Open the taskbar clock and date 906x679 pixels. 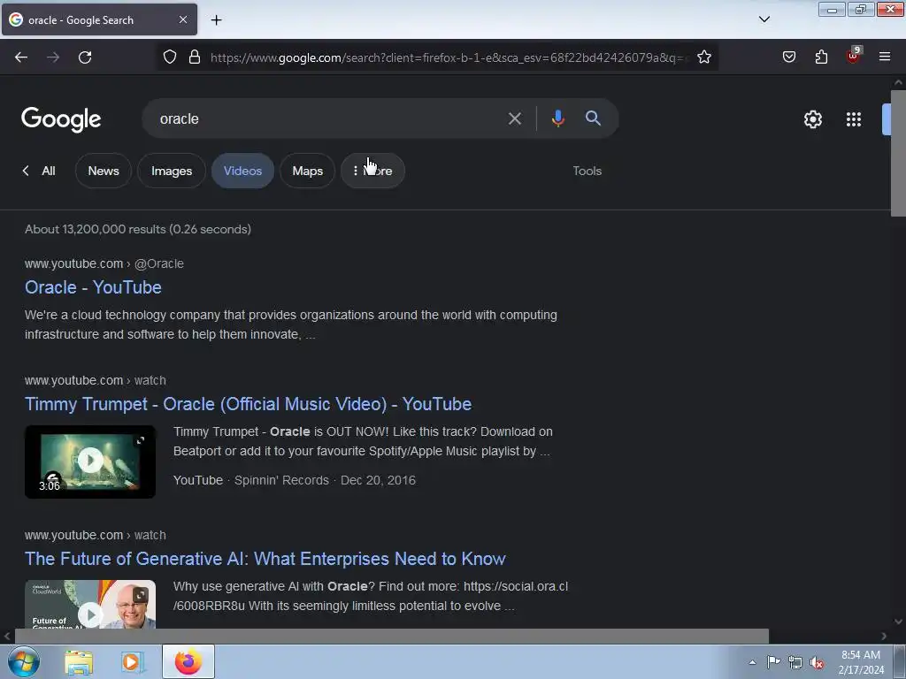click(860, 662)
